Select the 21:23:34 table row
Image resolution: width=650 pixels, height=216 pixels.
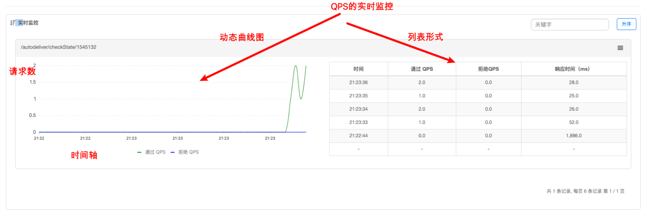point(358,109)
